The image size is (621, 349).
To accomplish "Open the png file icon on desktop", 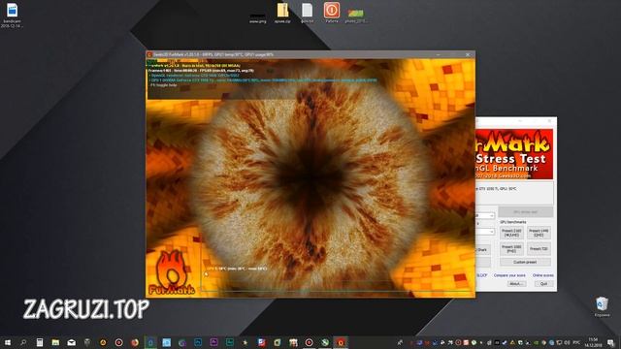I will tap(258, 17).
